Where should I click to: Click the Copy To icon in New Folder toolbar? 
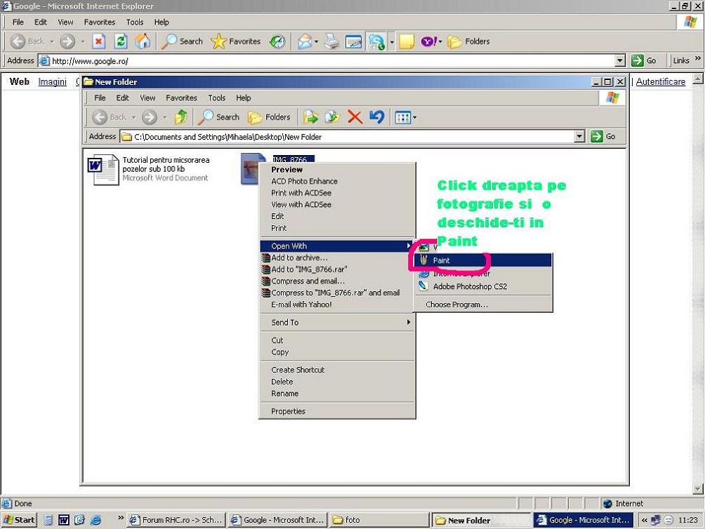point(332,117)
